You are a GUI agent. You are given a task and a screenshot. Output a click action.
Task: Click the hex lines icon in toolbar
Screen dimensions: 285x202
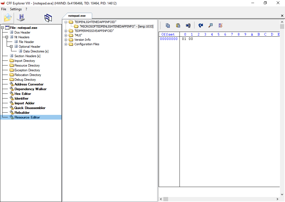[x=220, y=26]
